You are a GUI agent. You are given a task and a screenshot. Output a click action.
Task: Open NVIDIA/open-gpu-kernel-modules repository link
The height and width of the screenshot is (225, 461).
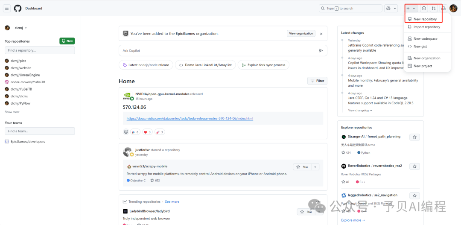162,94
